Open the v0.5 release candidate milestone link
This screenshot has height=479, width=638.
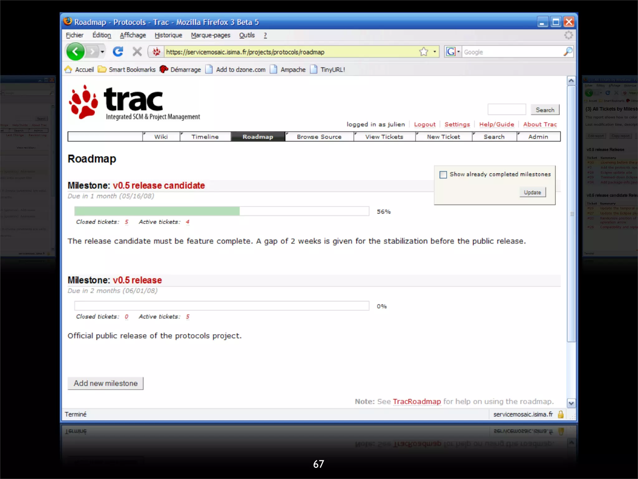(x=159, y=186)
